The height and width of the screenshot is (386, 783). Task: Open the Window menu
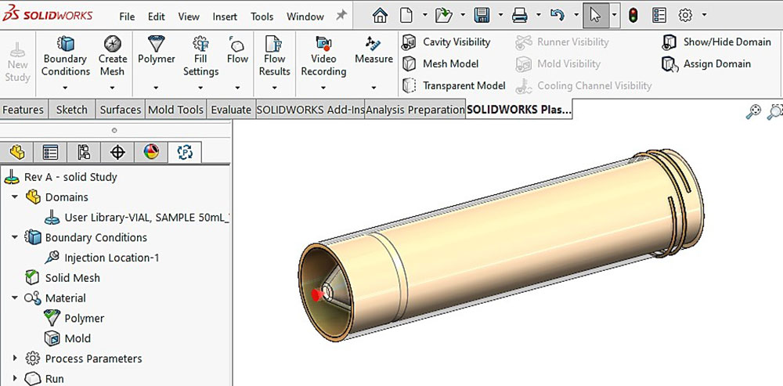305,16
